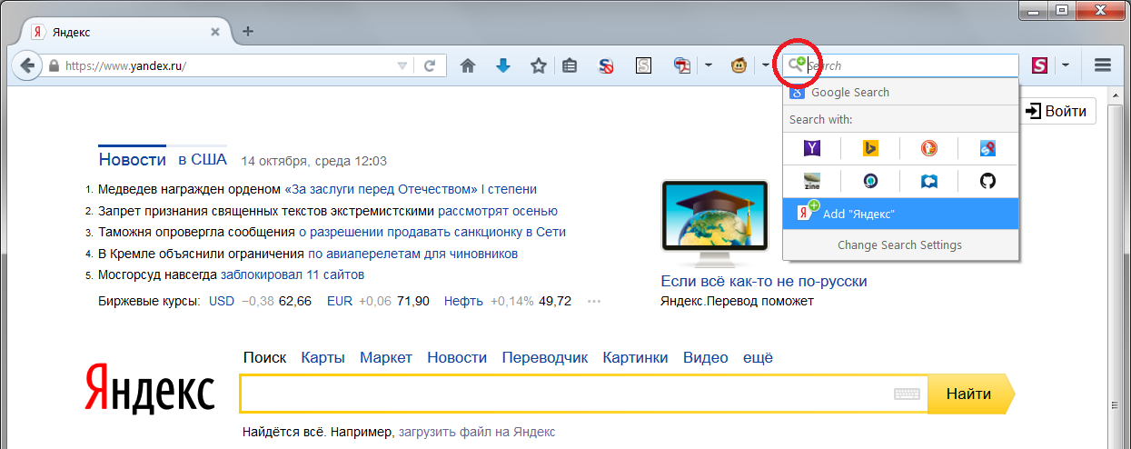Open the search engine magnifier dropdown

tap(797, 65)
